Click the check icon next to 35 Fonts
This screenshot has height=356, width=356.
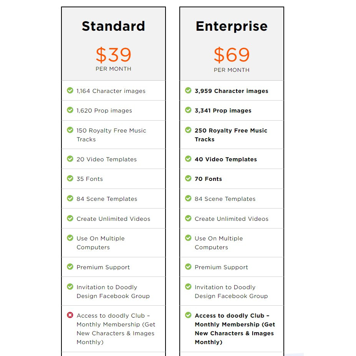tap(70, 179)
